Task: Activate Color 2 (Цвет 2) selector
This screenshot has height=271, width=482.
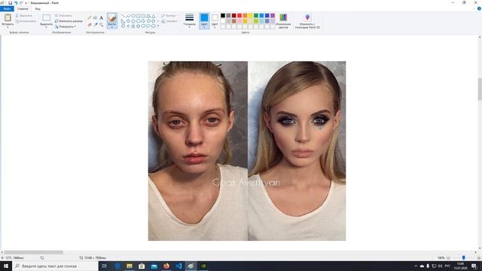Action: [215, 20]
